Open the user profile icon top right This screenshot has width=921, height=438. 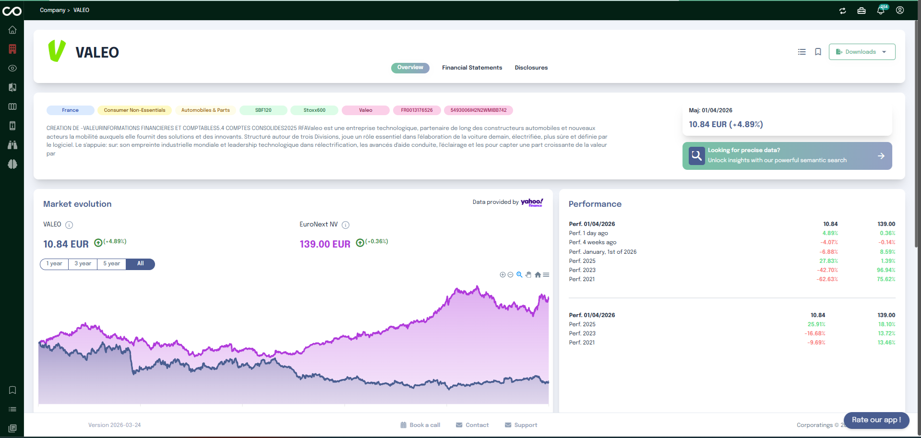click(900, 10)
